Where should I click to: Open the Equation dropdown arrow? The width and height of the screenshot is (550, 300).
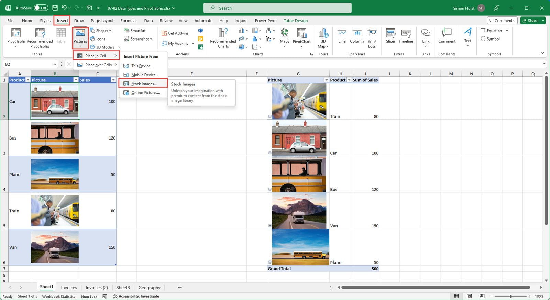coord(507,31)
